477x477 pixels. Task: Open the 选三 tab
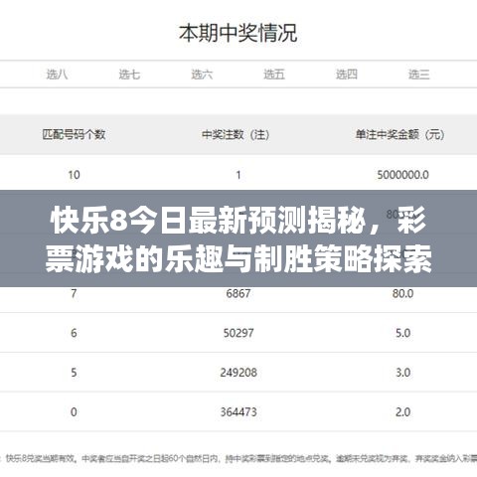(419, 75)
